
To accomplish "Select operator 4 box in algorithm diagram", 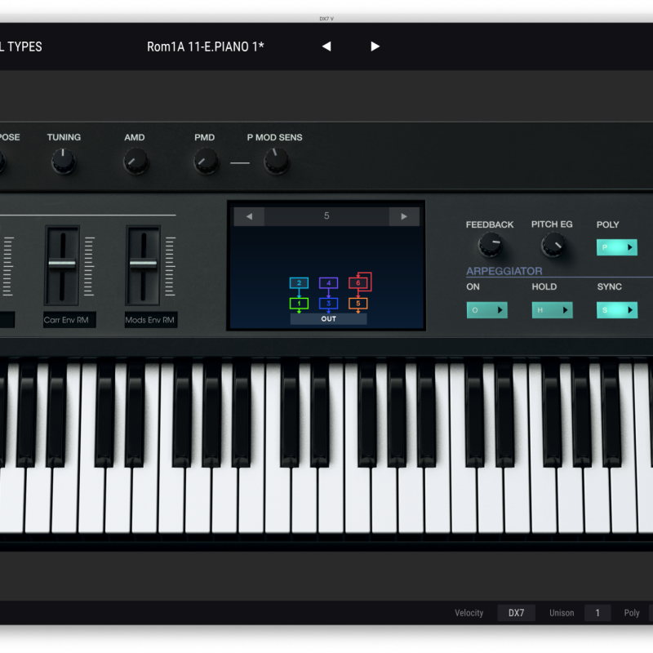I will pyautogui.click(x=329, y=283).
